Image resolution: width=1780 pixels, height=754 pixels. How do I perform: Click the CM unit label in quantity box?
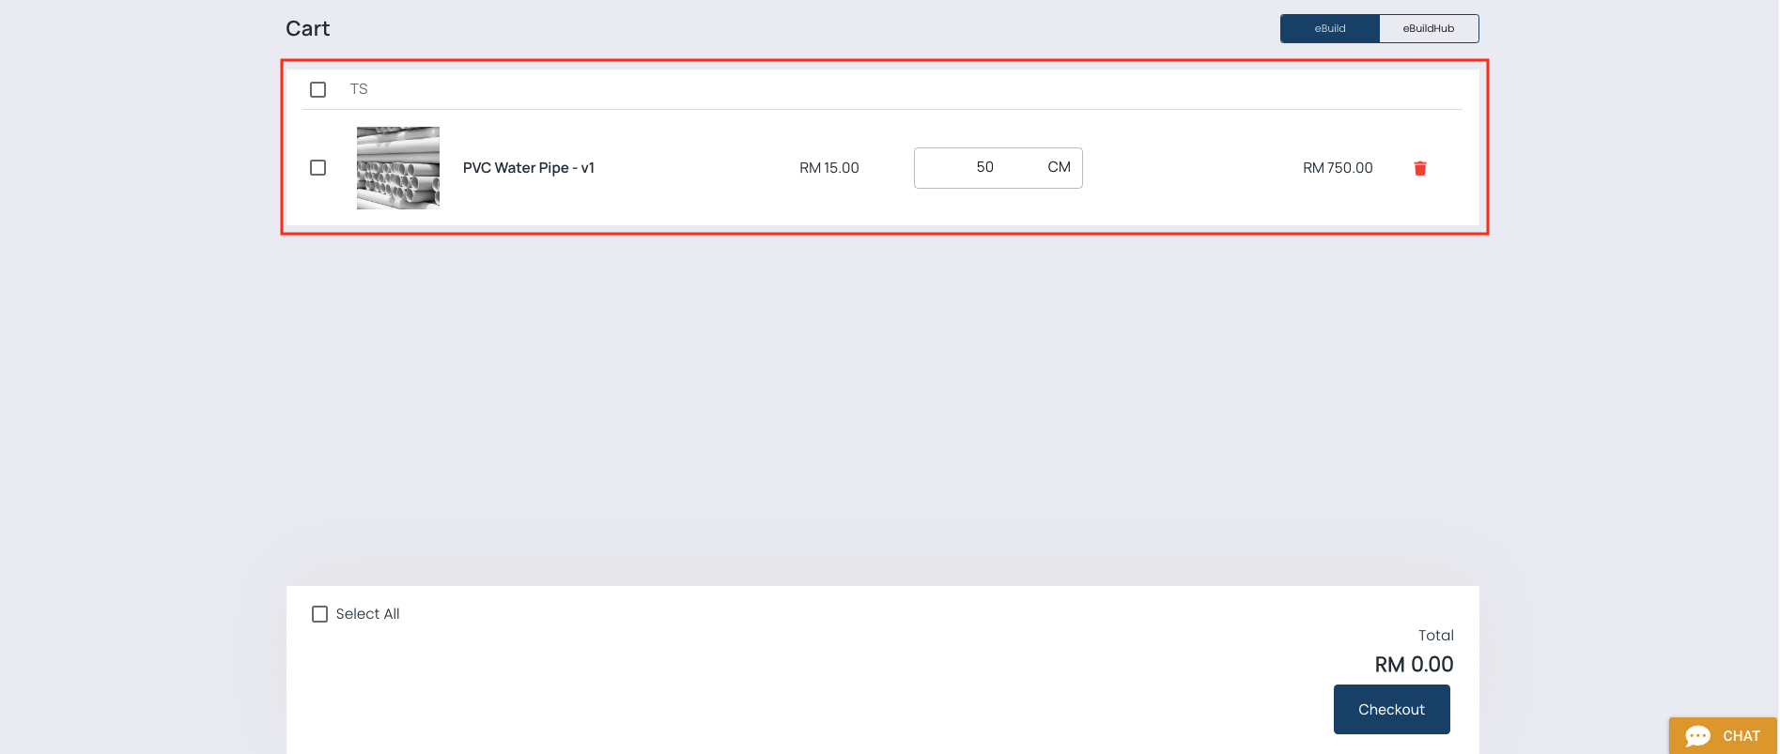1059,167
